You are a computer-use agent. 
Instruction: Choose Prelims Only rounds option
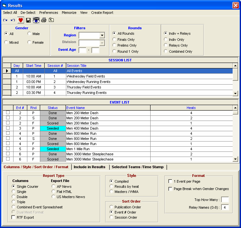coord(114,45)
